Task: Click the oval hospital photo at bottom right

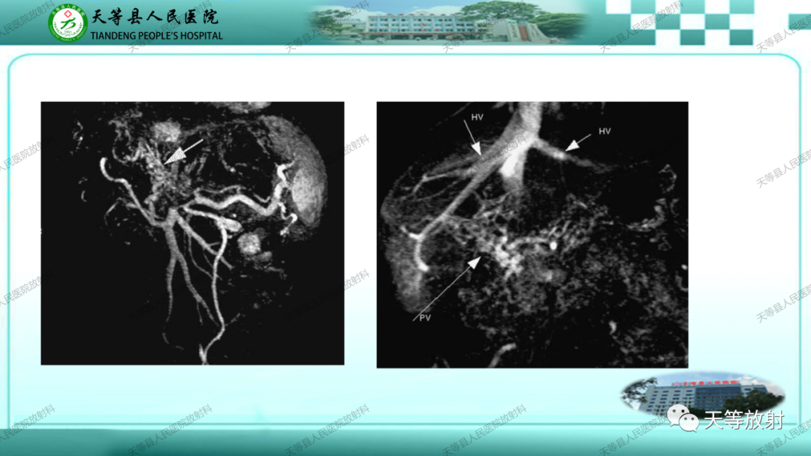Action: [x=704, y=394]
